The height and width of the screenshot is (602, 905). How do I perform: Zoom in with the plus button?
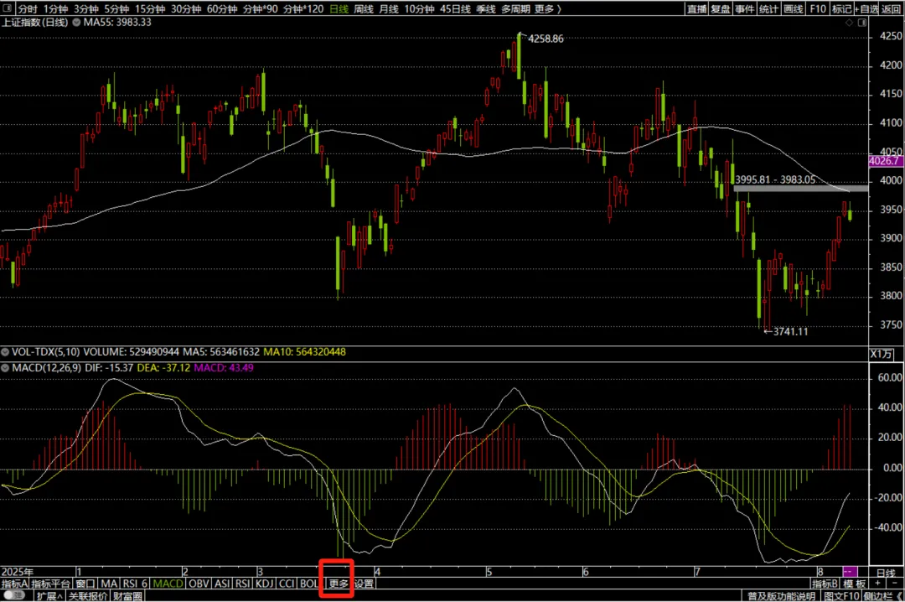pos(877,584)
